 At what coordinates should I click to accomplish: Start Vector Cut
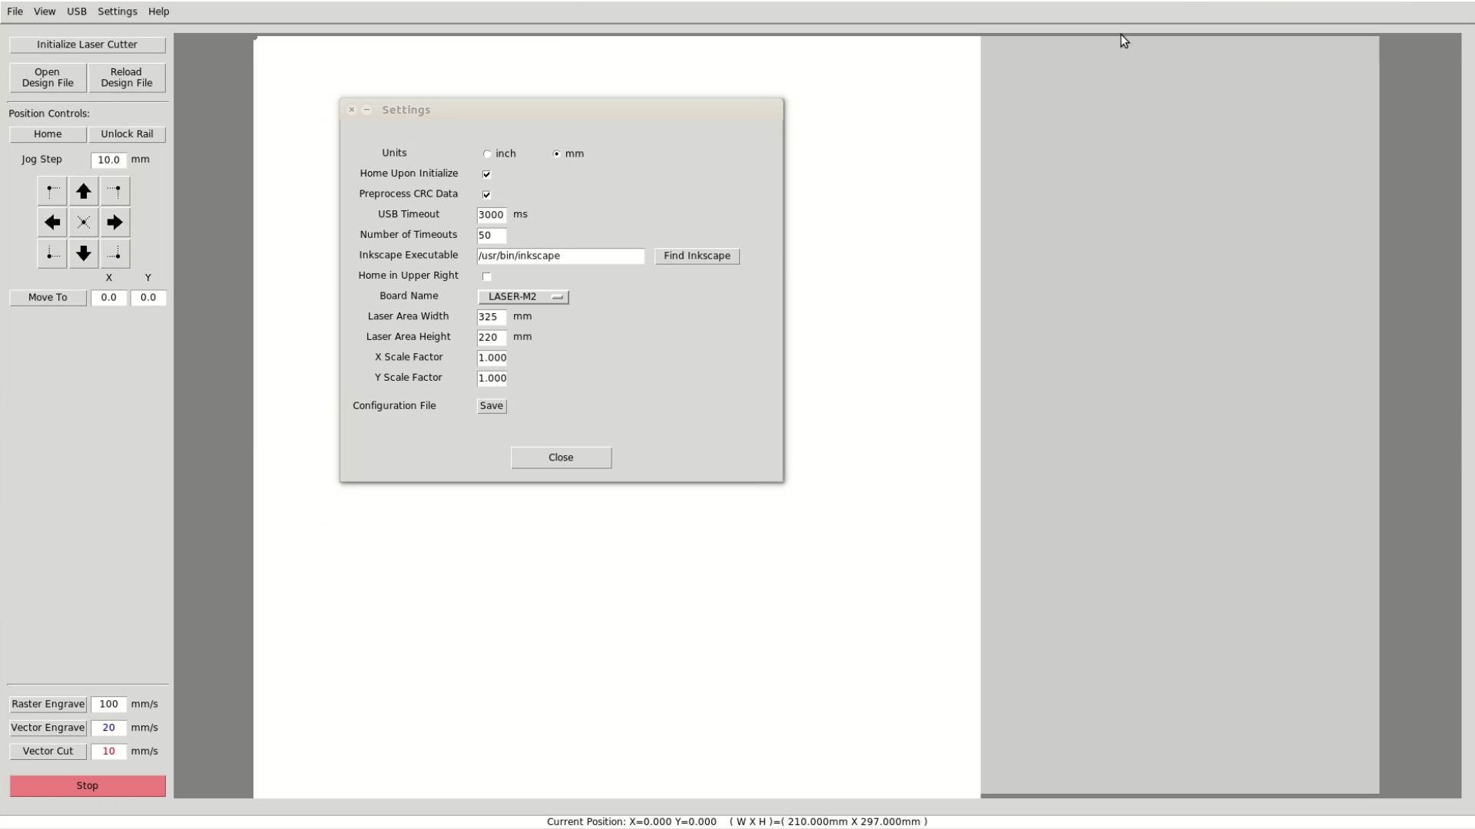pyautogui.click(x=48, y=751)
